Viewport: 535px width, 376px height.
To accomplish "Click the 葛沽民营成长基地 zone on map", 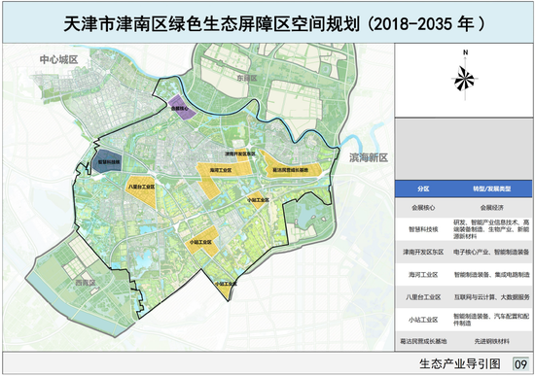I will coord(291,168).
